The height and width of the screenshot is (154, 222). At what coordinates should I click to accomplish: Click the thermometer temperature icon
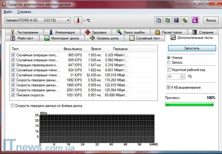pyautogui.click(x=77, y=20)
